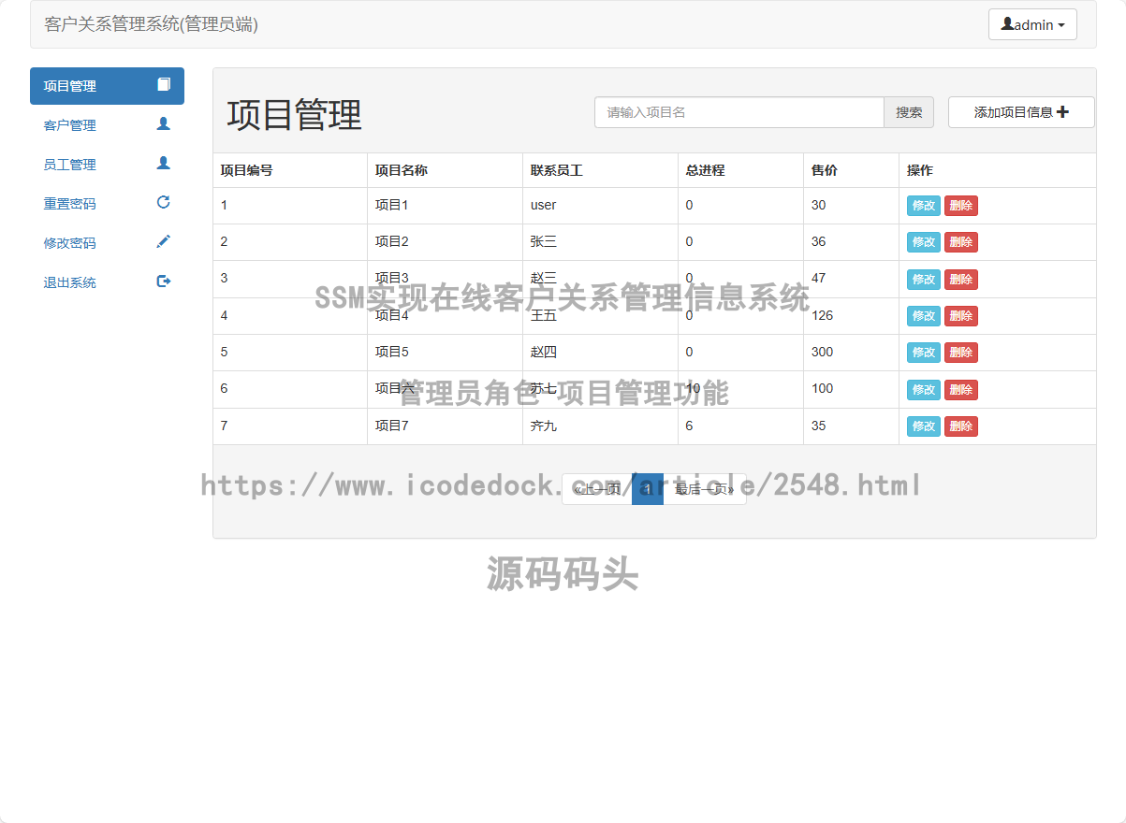Click 删除 for 项目7
The width and height of the screenshot is (1126, 823).
[961, 426]
